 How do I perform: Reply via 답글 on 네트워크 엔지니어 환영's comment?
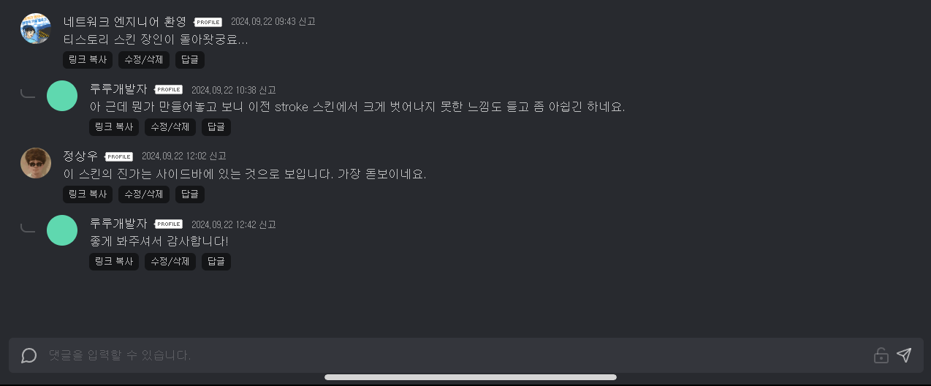click(190, 60)
